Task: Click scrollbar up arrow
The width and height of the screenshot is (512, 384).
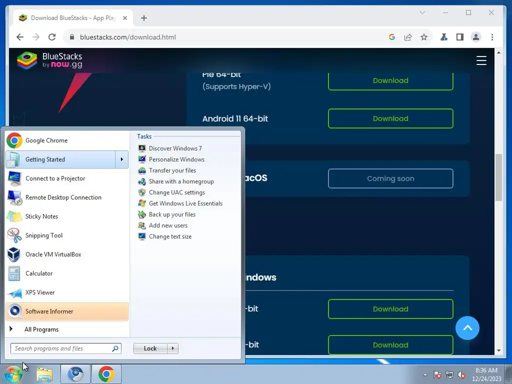Action: (498, 52)
